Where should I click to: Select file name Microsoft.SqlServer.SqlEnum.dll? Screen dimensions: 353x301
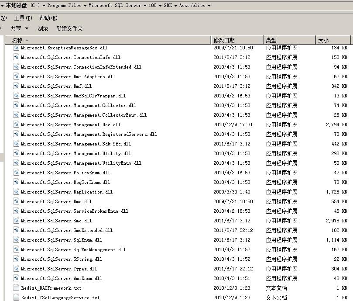tap(62, 240)
